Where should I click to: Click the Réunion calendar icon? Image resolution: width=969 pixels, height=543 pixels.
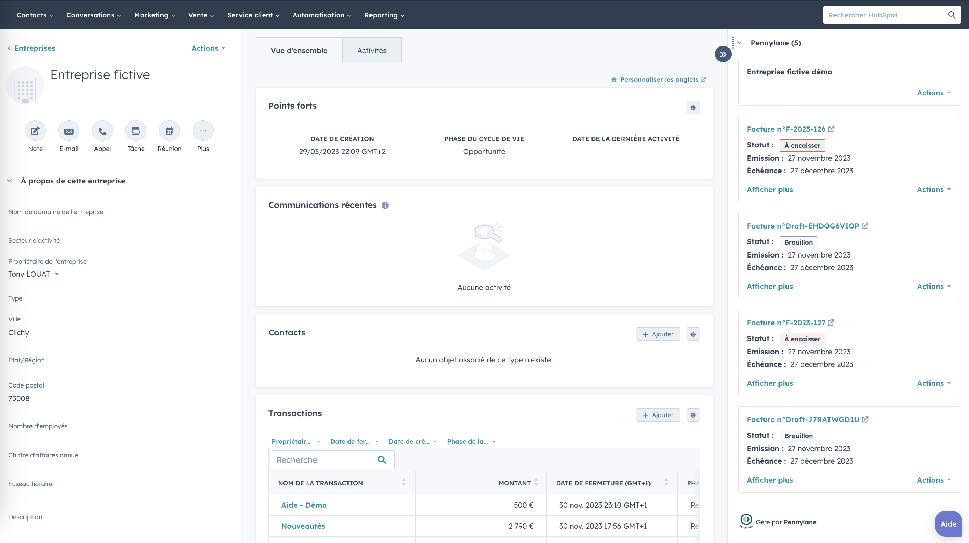pos(169,131)
